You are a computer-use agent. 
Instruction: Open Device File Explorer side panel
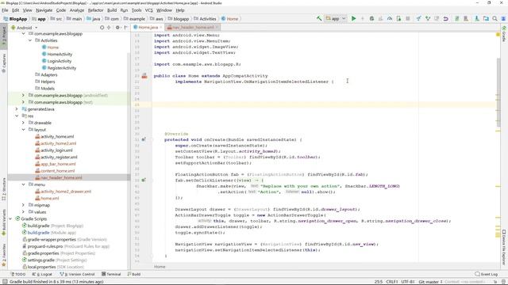(x=504, y=247)
